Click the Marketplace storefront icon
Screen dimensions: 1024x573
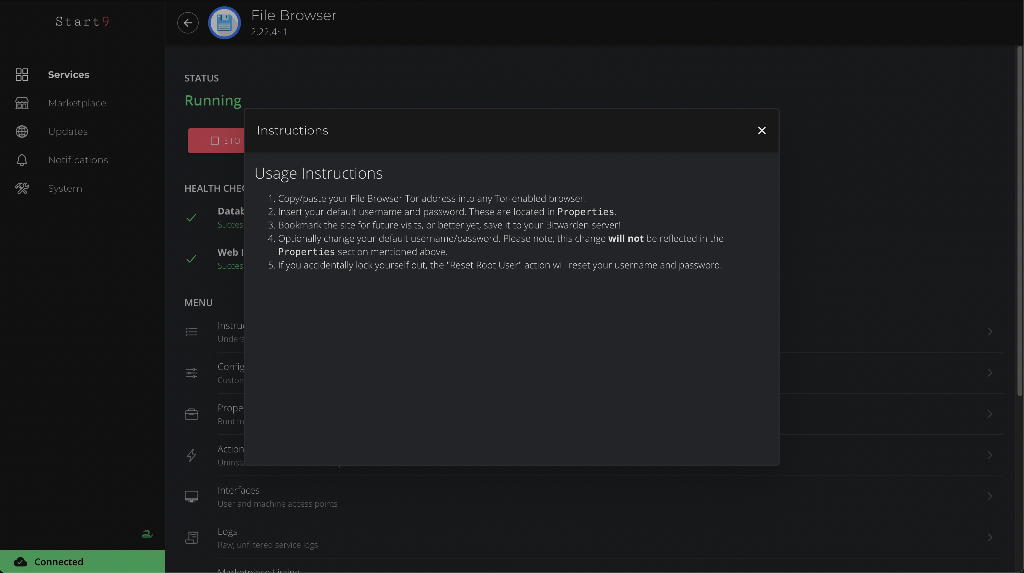click(22, 103)
